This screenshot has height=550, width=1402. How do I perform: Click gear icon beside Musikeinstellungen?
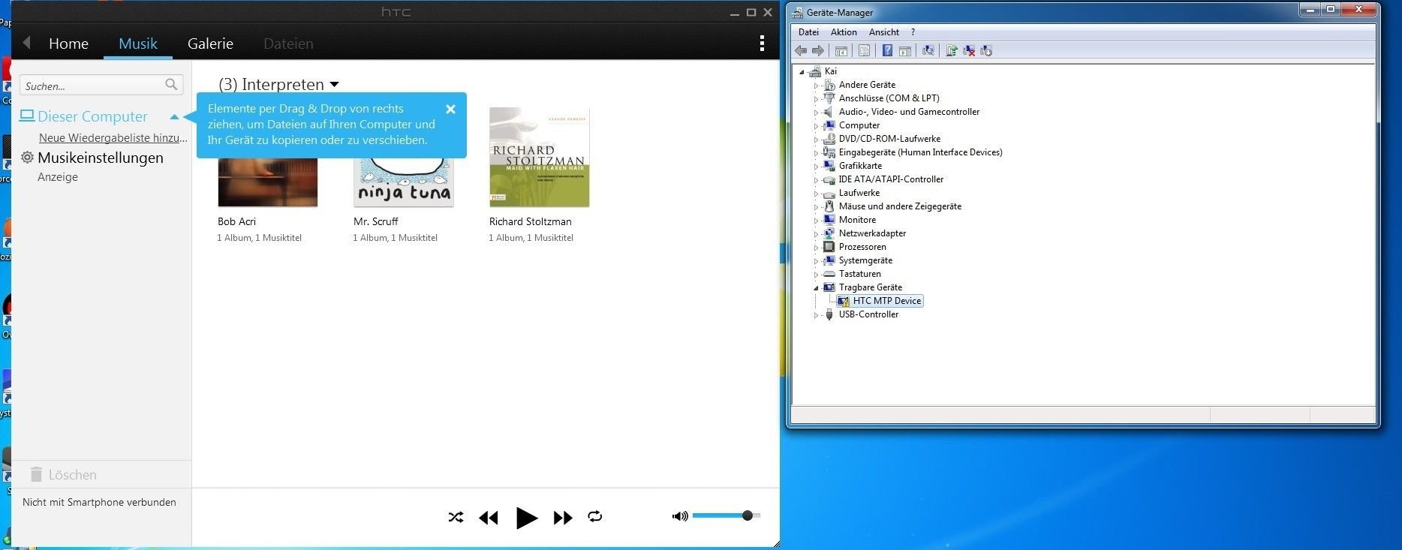tap(27, 158)
